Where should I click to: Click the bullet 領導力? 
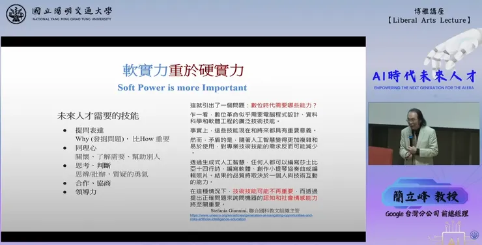point(86,192)
